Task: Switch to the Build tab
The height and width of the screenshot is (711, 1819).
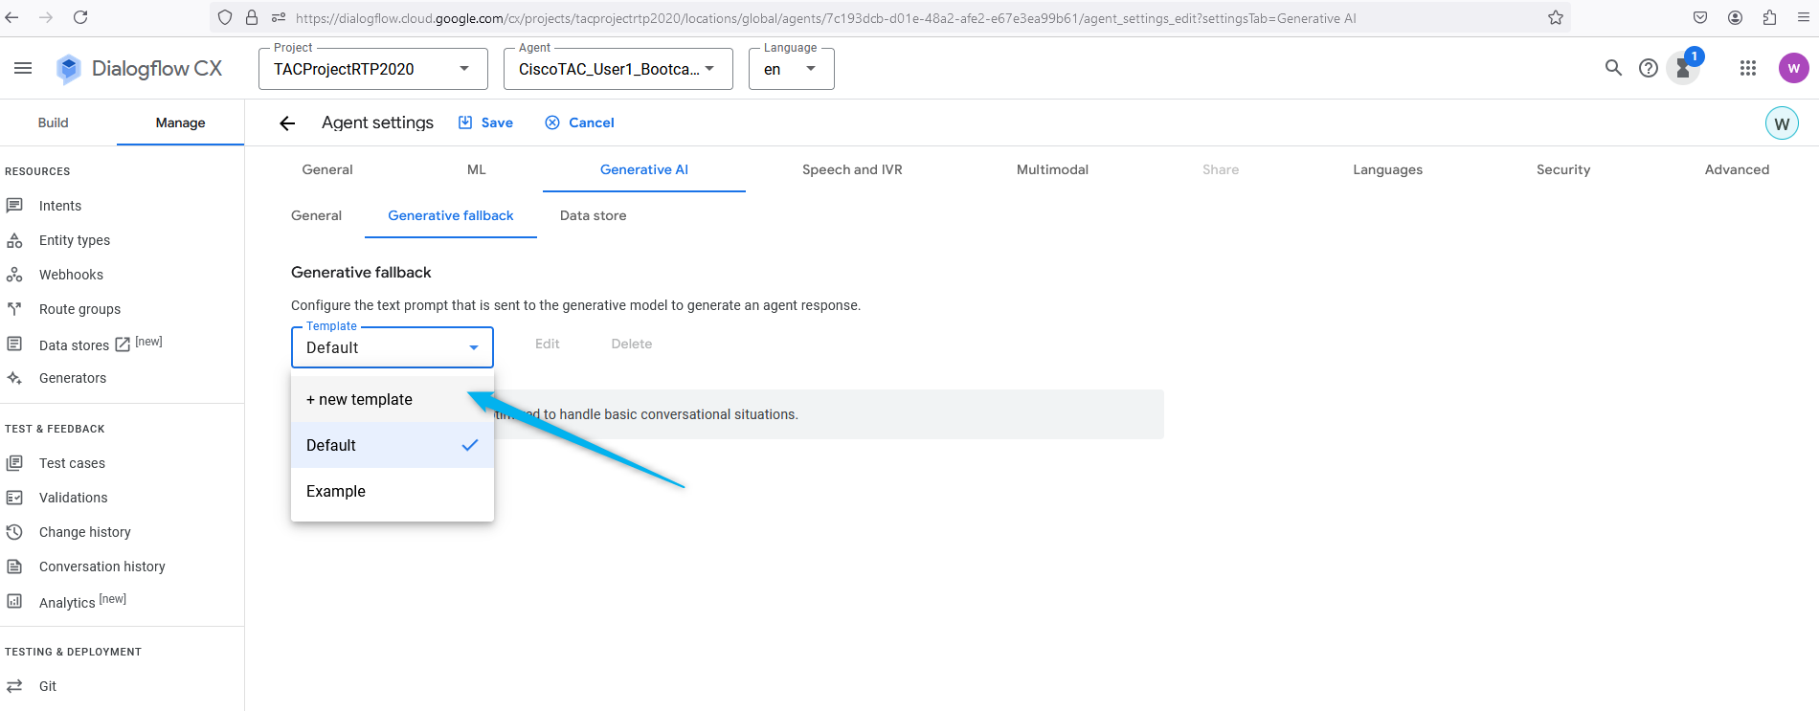Action: (x=54, y=122)
